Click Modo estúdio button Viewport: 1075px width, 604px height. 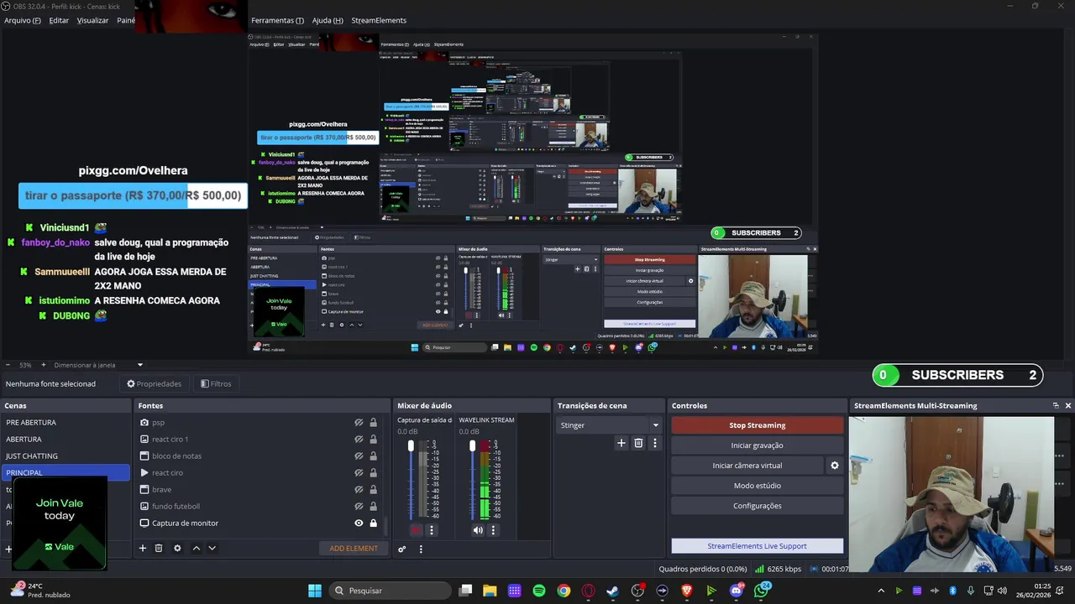758,486
